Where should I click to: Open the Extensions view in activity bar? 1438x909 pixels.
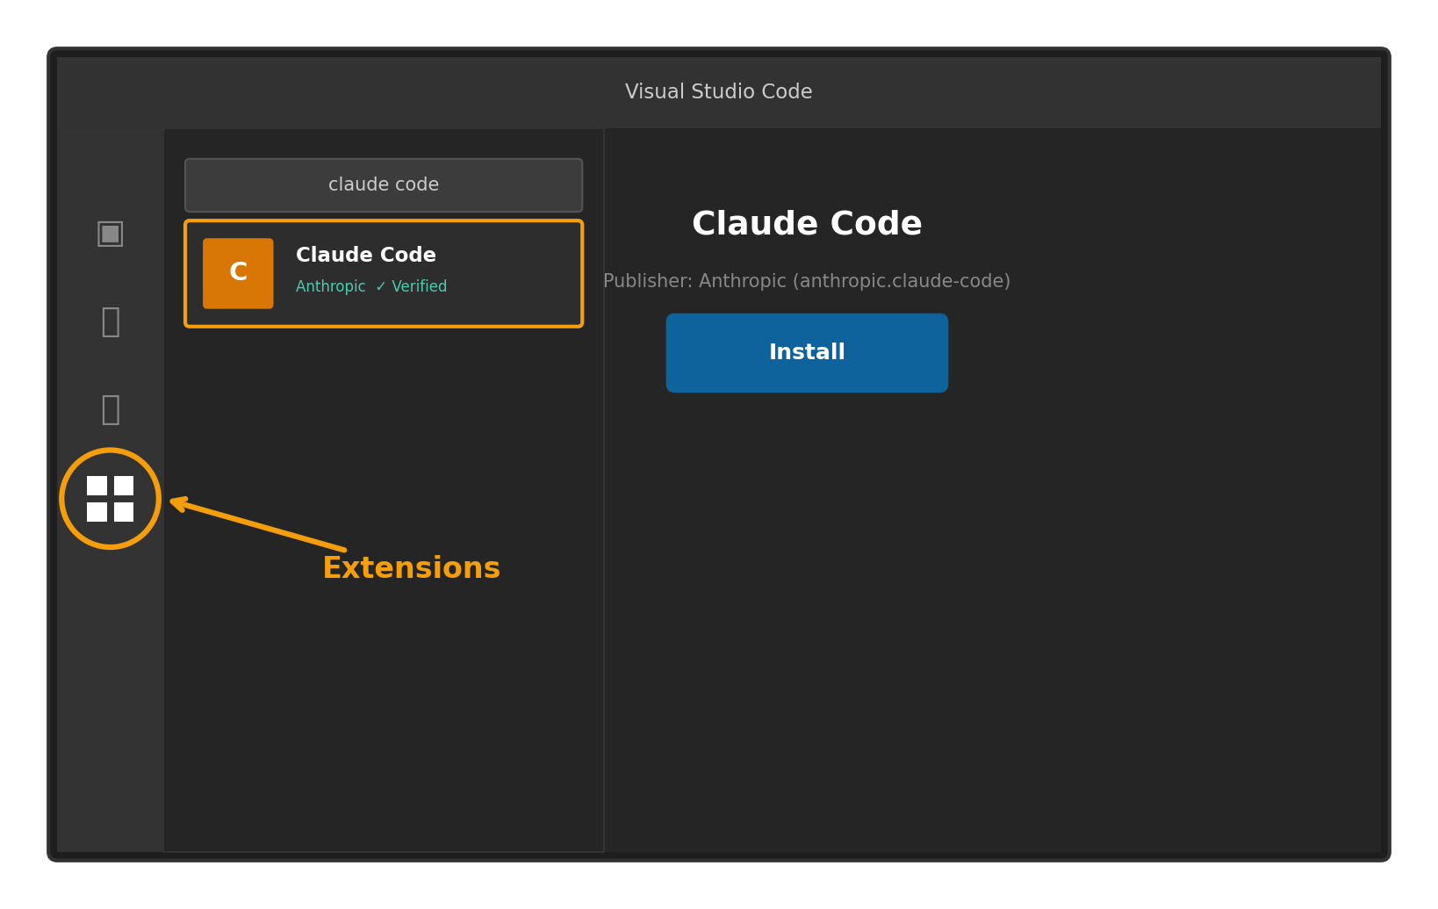click(x=110, y=499)
